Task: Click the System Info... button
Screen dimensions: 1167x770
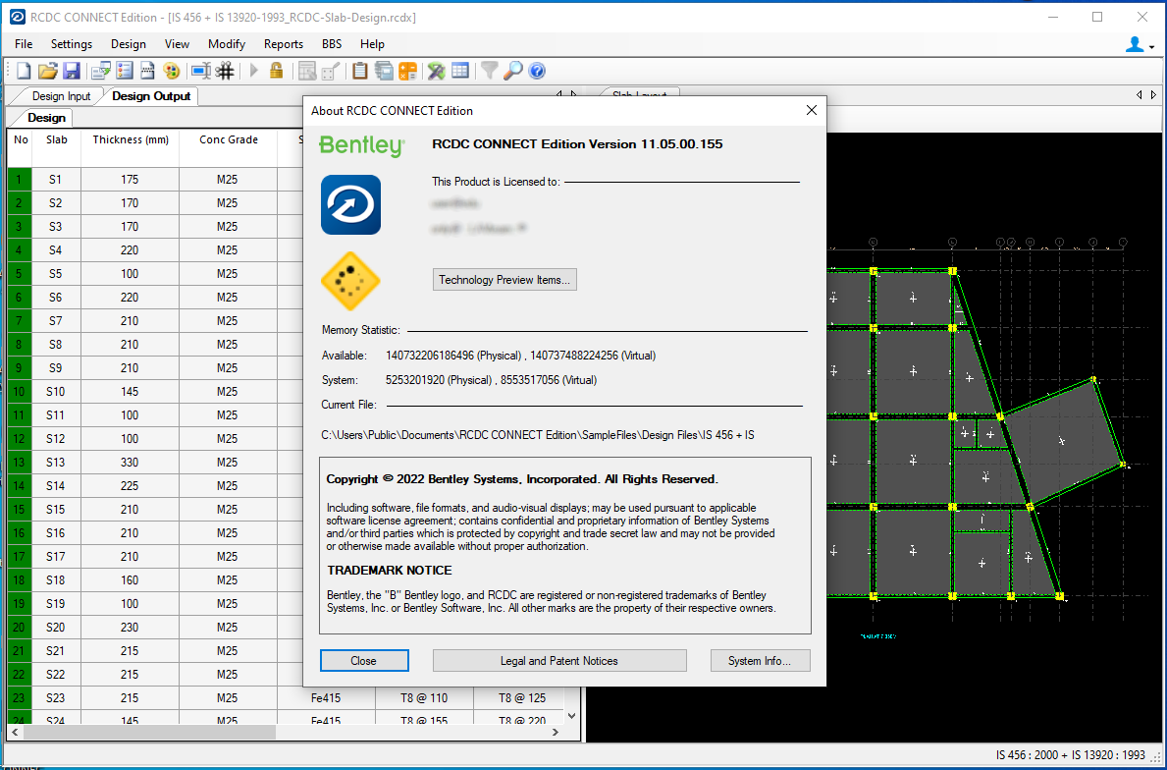Action: pos(760,661)
